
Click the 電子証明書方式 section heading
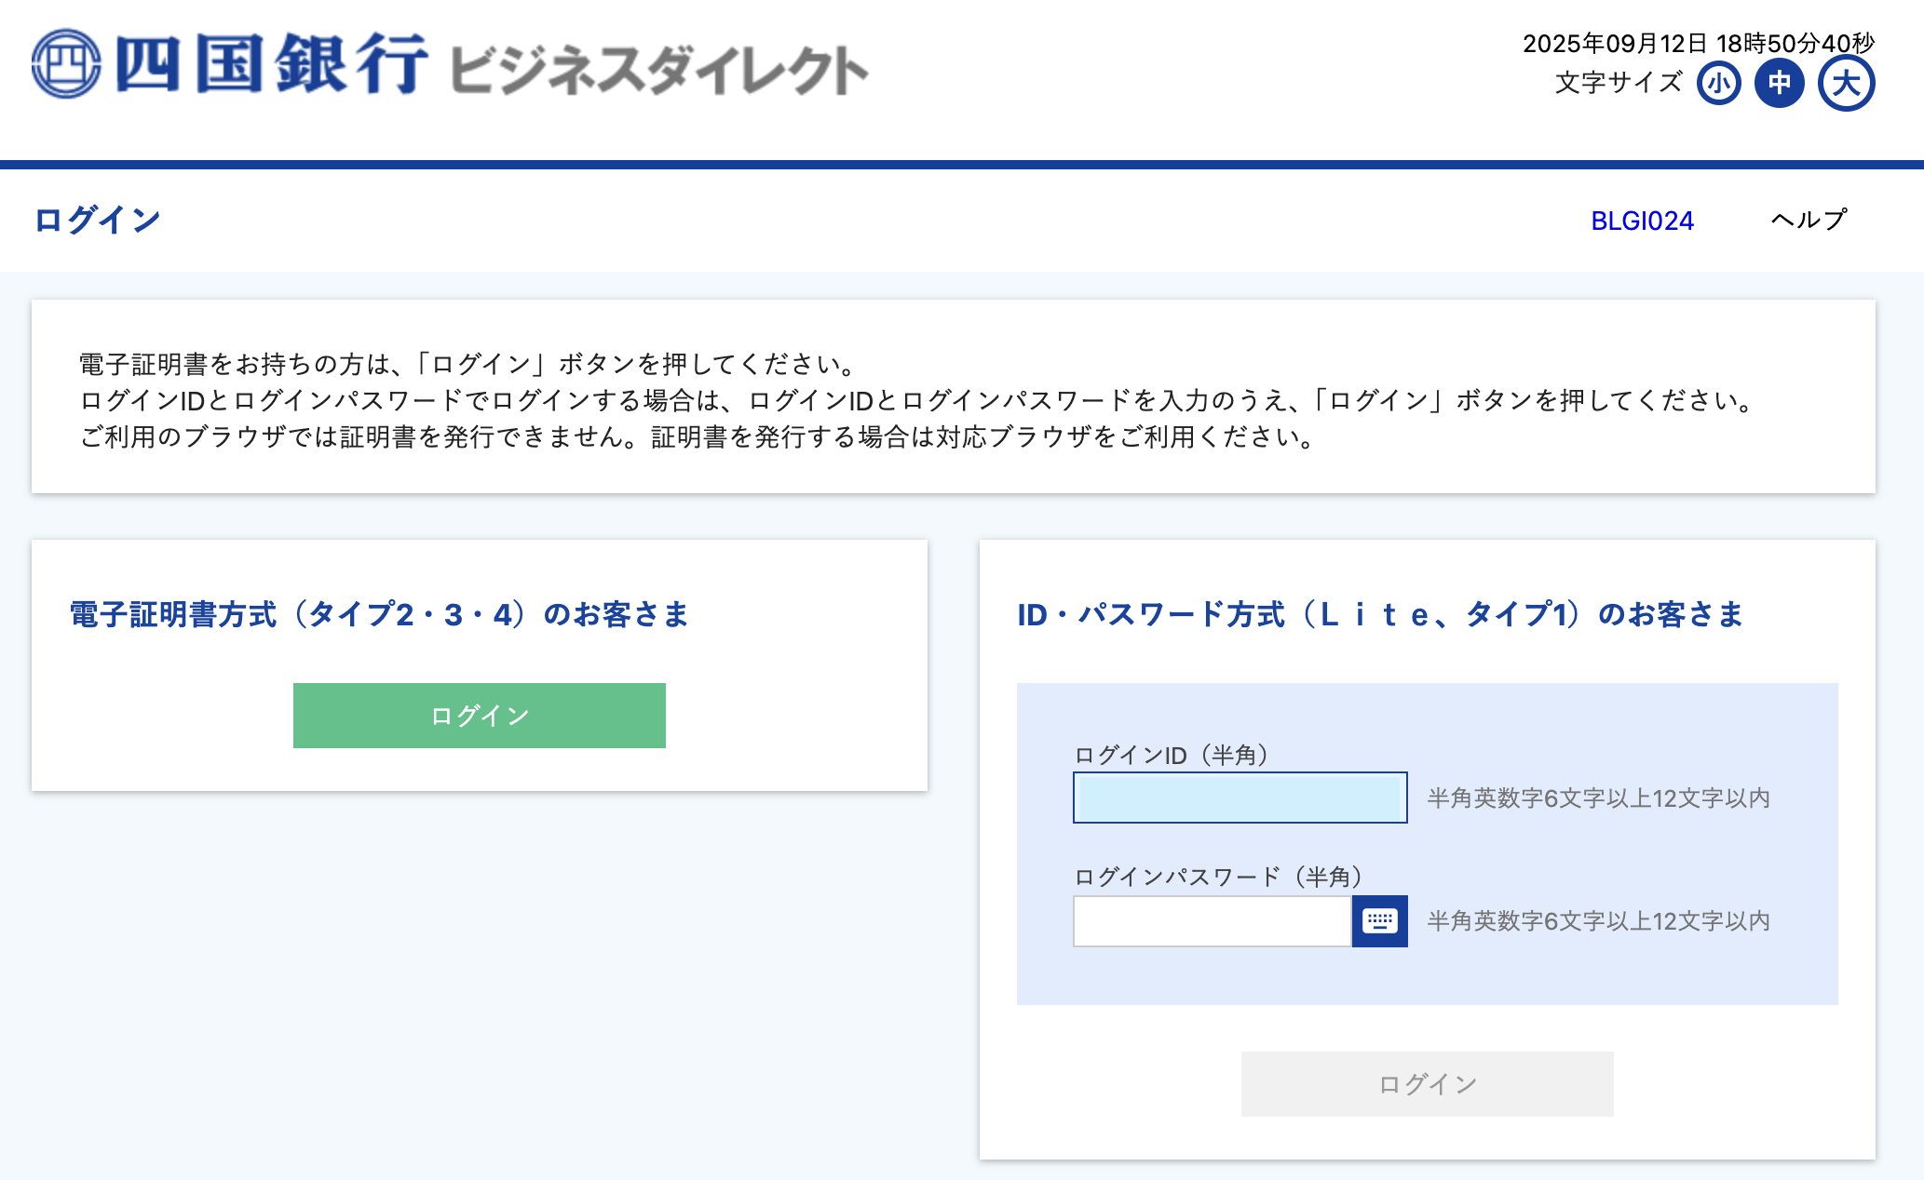pyautogui.click(x=380, y=614)
